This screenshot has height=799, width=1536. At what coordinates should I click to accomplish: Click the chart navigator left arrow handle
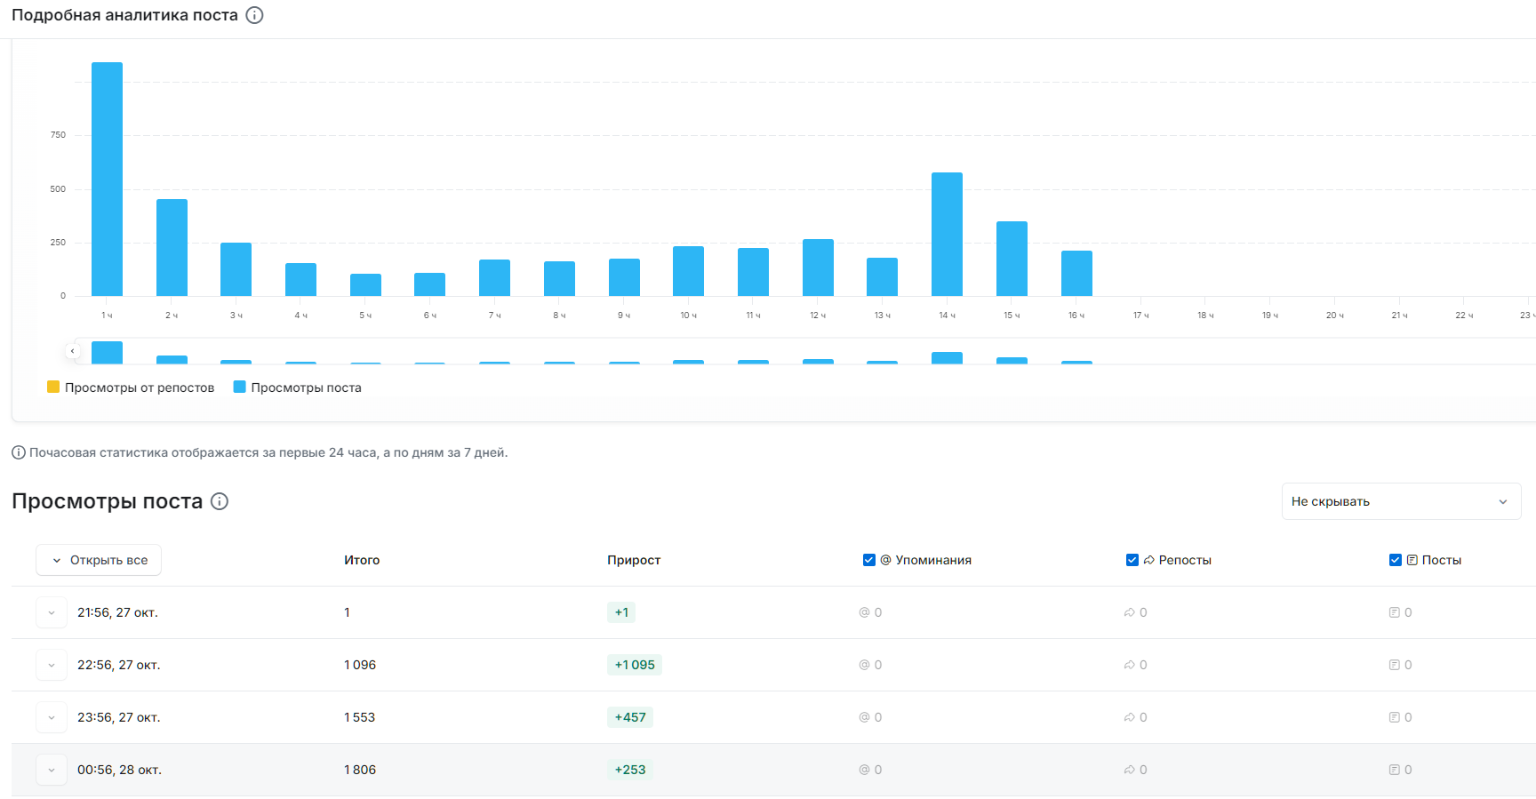(x=73, y=351)
